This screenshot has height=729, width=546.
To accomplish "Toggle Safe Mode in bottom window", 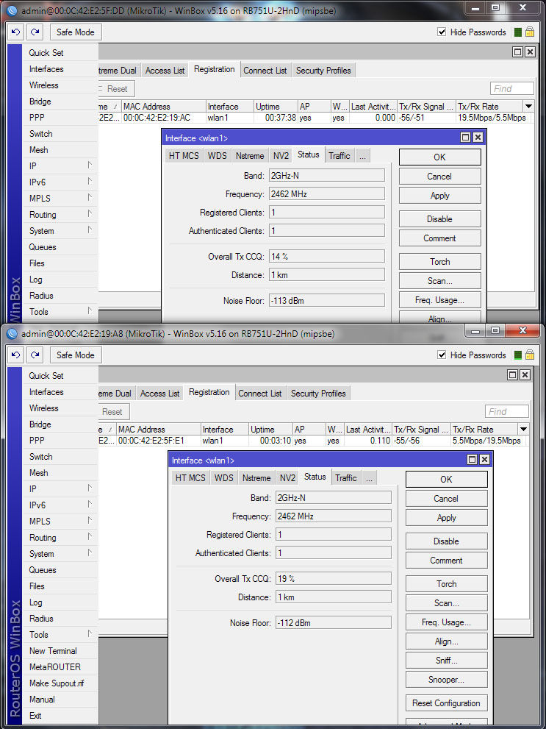I will tap(75, 355).
